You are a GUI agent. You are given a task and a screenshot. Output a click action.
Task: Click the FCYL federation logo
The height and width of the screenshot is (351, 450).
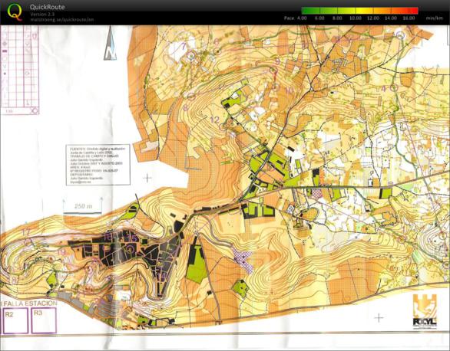click(425, 311)
